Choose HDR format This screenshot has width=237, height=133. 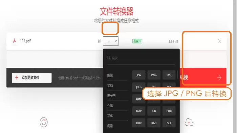[139, 123]
